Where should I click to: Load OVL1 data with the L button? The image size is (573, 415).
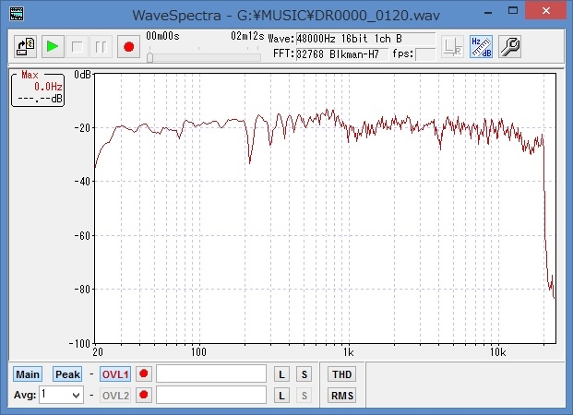pos(281,374)
